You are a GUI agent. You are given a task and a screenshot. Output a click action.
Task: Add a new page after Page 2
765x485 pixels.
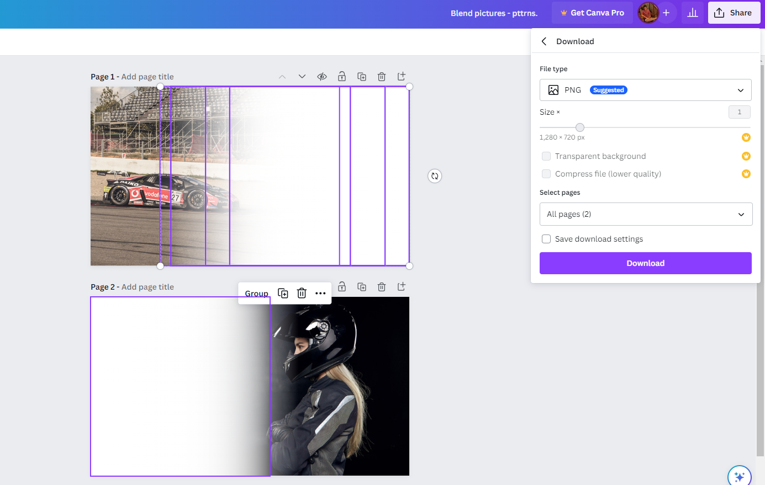(x=402, y=286)
